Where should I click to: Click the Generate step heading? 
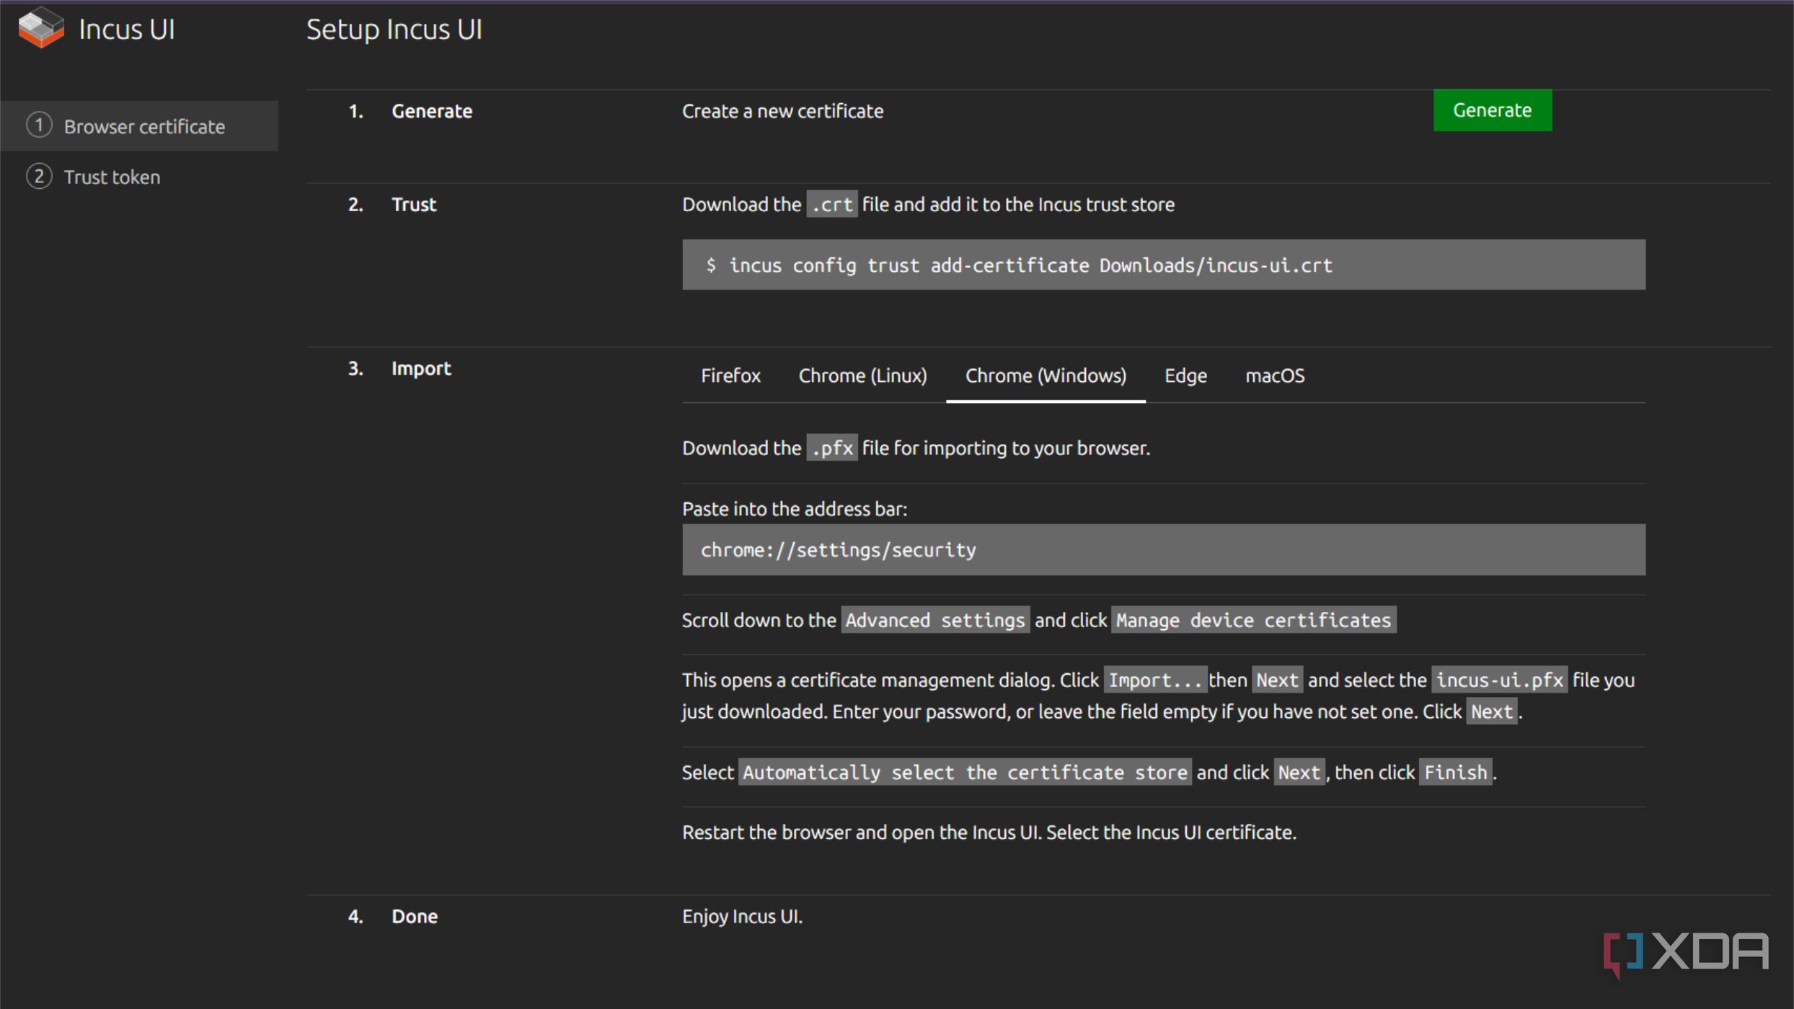click(x=432, y=111)
